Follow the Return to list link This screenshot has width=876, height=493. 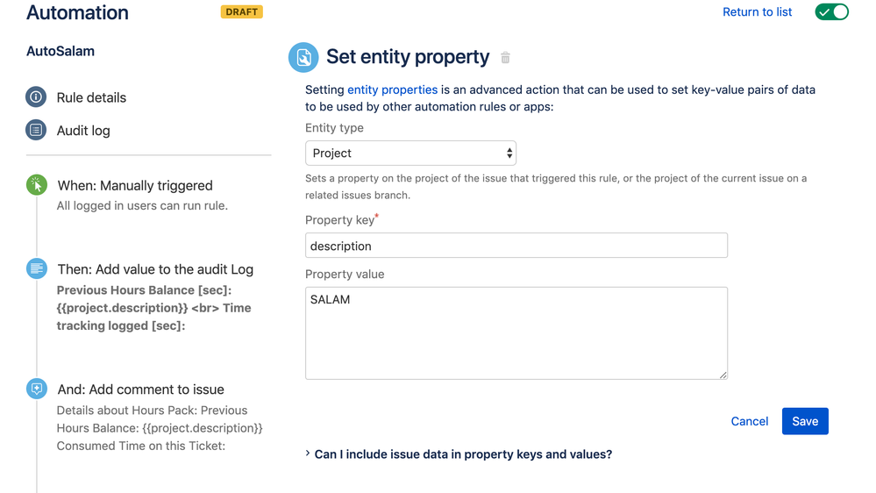click(757, 11)
